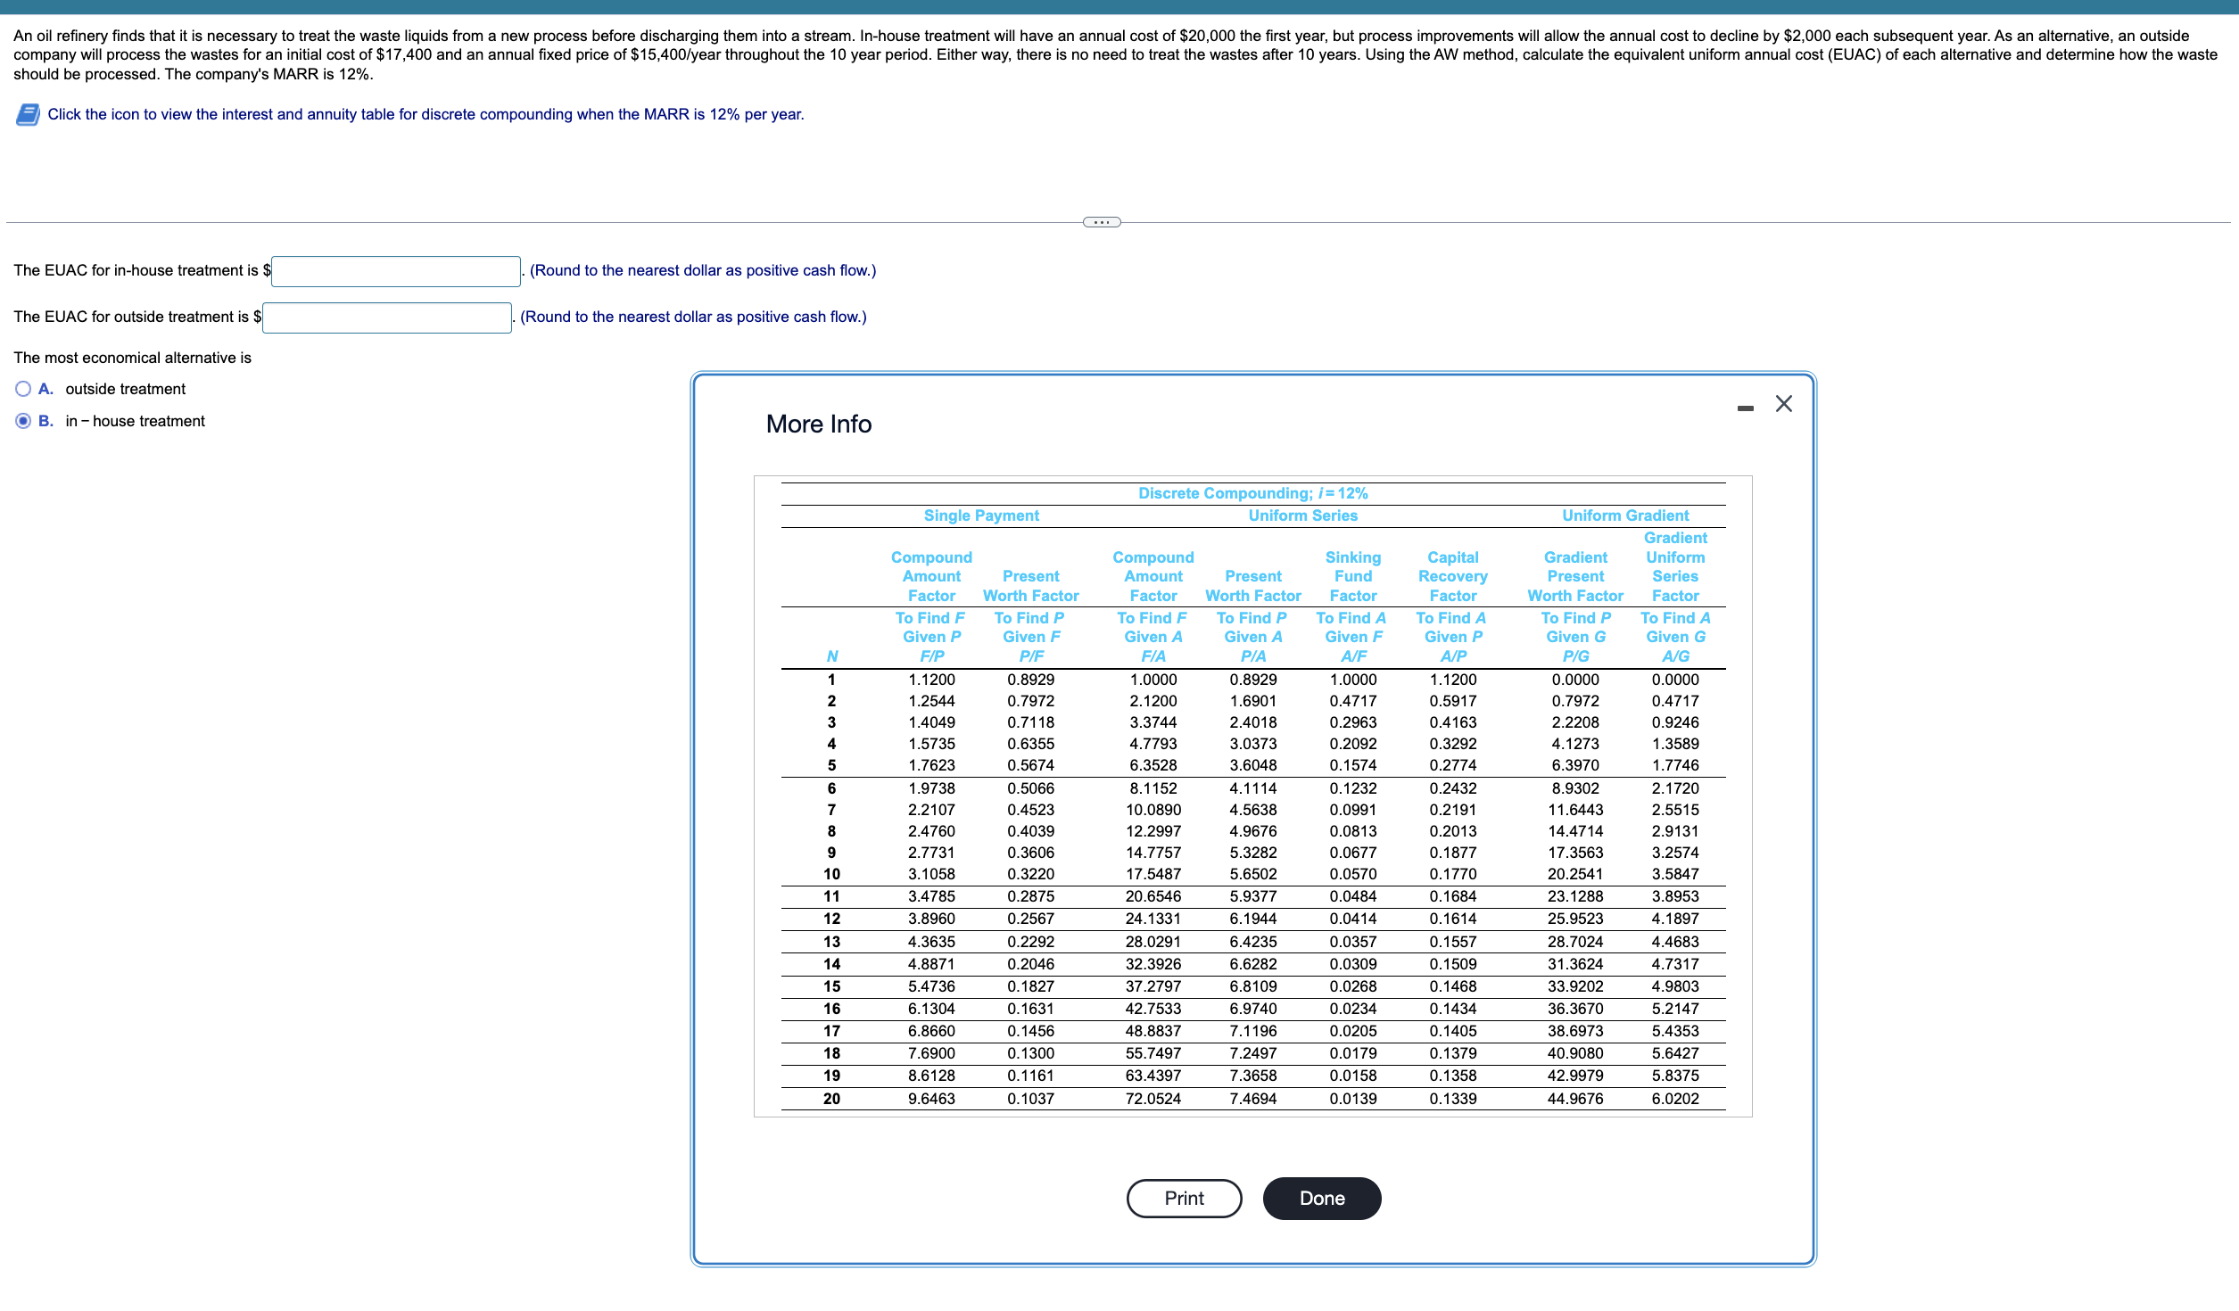
Task: Click the blue book table icon
Action: (x=28, y=114)
